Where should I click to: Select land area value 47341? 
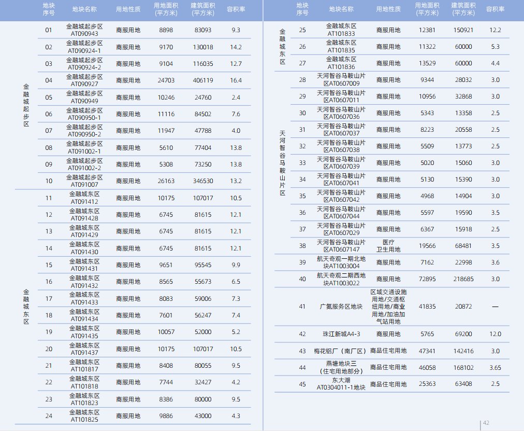pyautogui.click(x=427, y=351)
